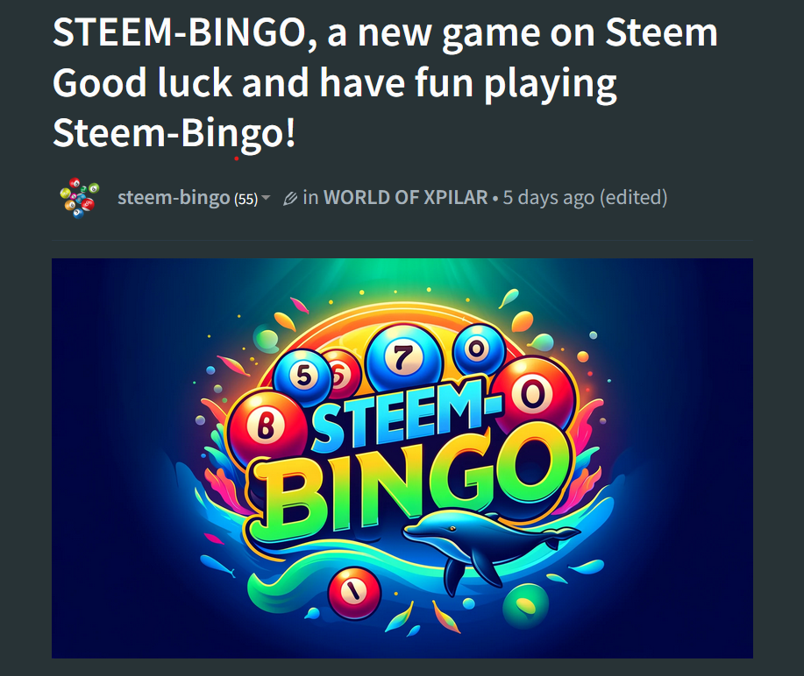The width and height of the screenshot is (804, 676).
Task: Click the steem-bingo profile avatar
Action: click(80, 198)
